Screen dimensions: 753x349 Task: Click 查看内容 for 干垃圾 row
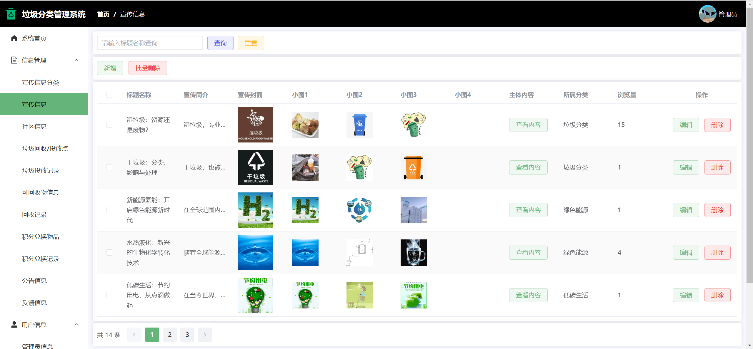point(528,167)
